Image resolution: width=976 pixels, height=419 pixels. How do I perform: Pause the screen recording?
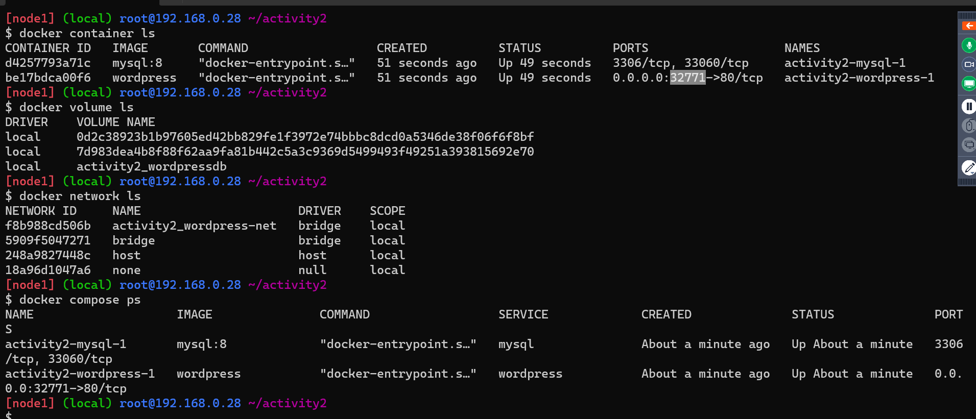[x=968, y=106]
